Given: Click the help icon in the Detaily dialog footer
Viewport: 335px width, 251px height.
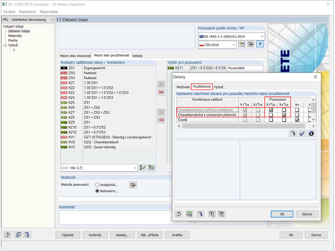Looking at the screenshot, I should click(179, 214).
